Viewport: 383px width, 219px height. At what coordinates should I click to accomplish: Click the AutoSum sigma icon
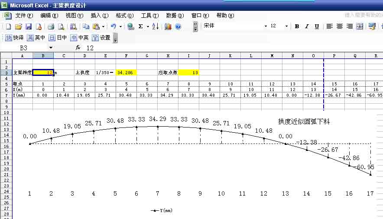click(141, 26)
